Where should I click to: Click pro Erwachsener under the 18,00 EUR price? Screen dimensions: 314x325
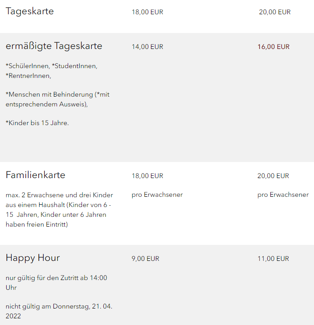157,195
